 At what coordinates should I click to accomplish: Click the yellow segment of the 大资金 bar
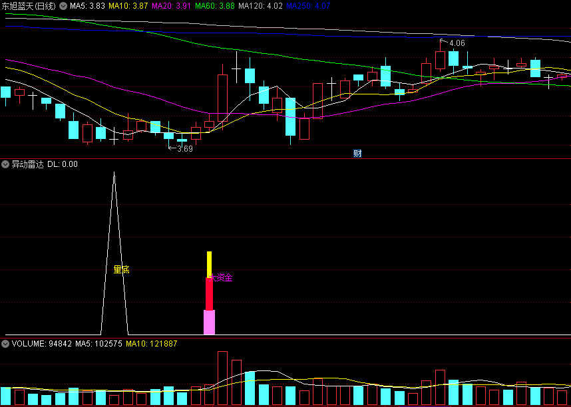coord(210,265)
